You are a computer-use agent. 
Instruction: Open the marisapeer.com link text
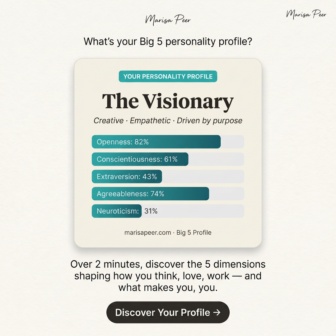[148, 232]
